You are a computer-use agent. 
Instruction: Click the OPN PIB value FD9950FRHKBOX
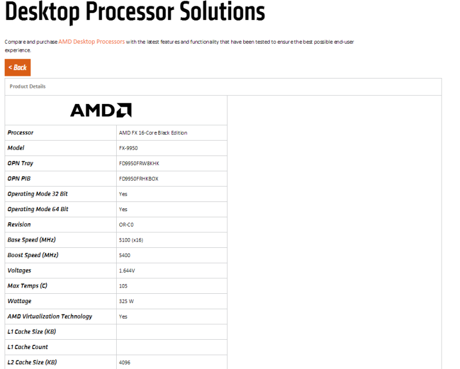pyautogui.click(x=139, y=178)
